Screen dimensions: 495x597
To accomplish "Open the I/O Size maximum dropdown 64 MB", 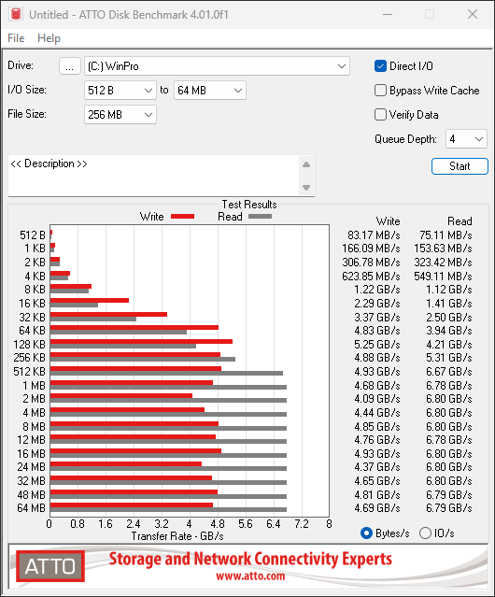I will pos(210,91).
